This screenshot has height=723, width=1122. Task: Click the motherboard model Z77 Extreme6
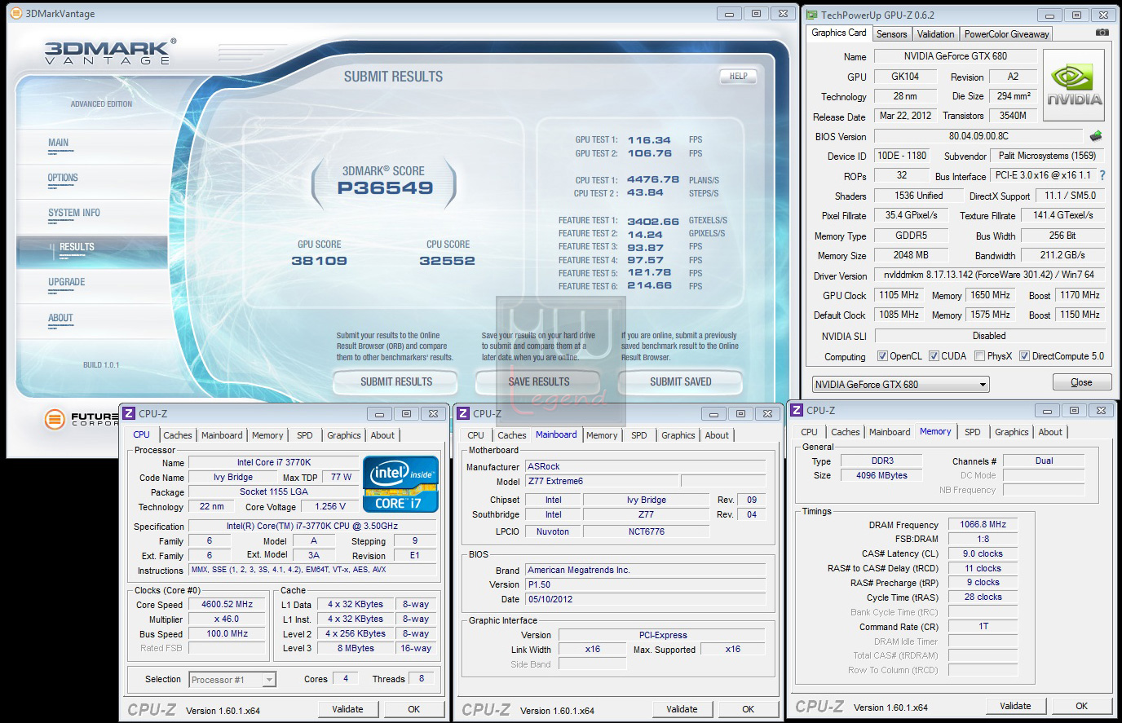click(x=602, y=481)
